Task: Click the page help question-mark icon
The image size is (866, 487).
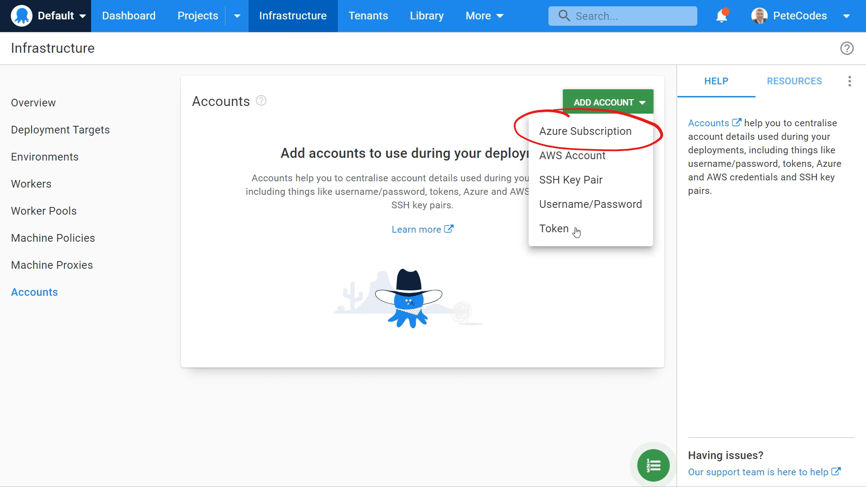Action: (847, 48)
